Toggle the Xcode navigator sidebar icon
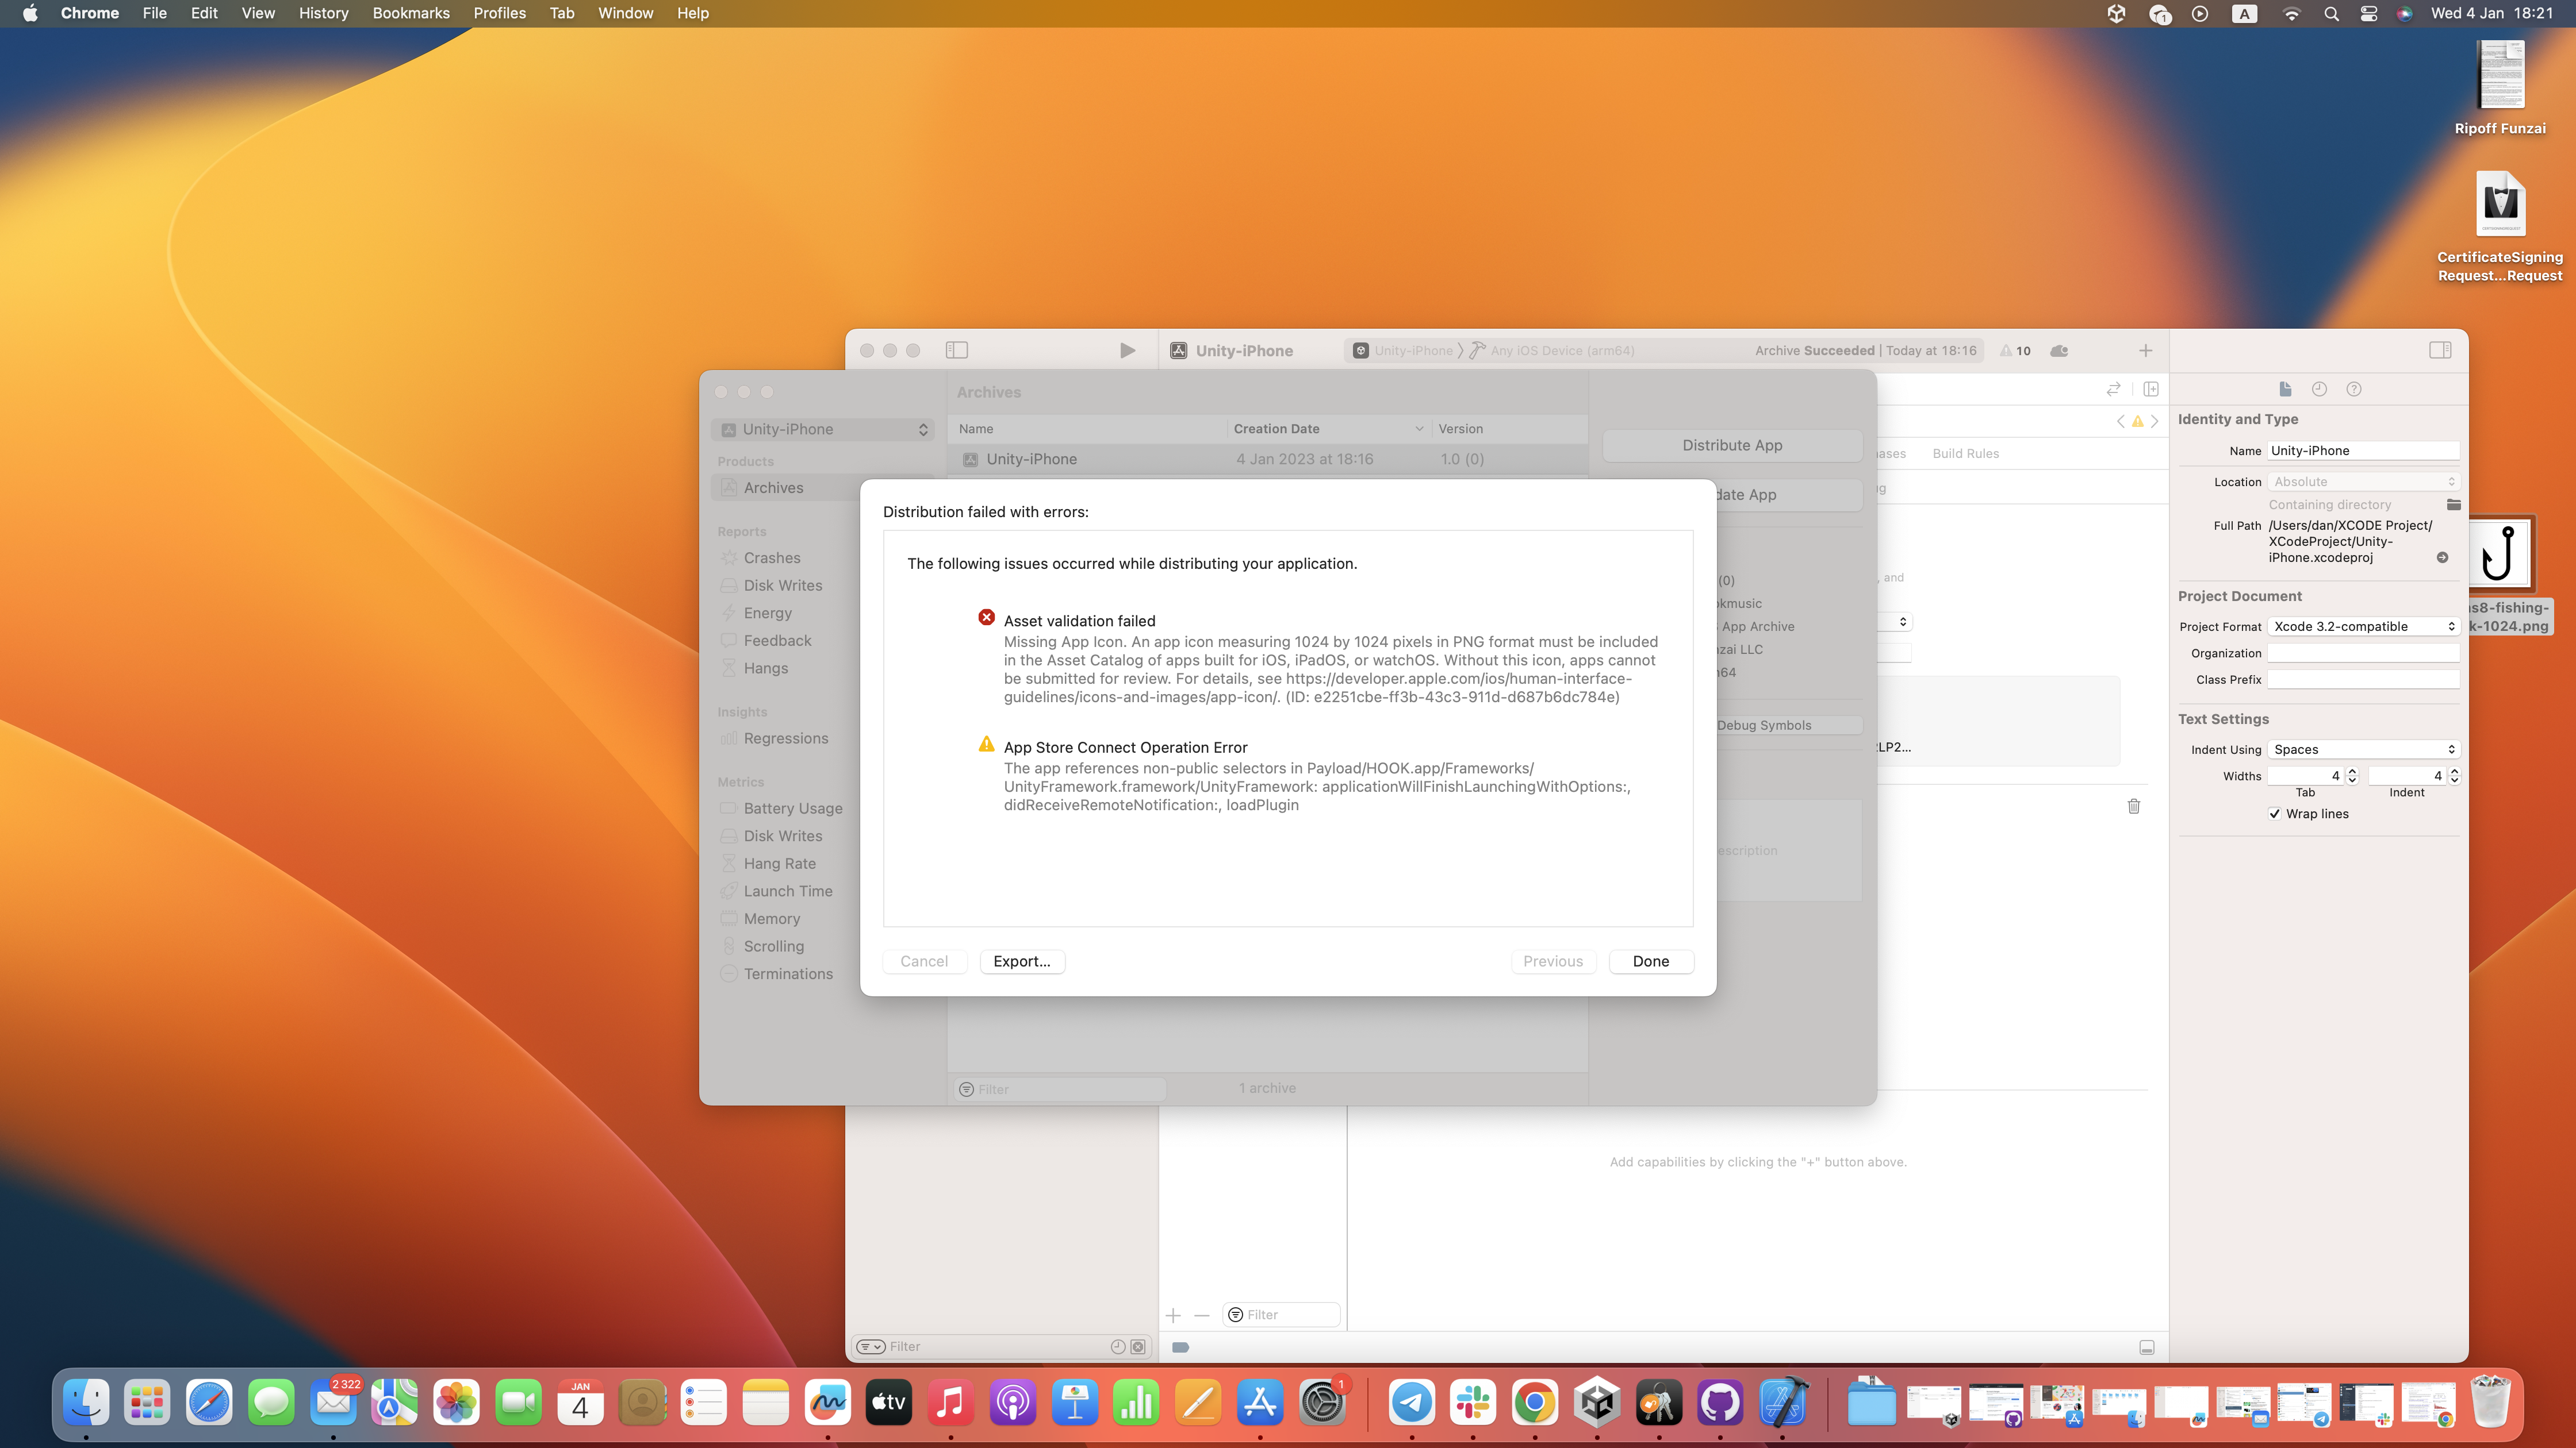The width and height of the screenshot is (2576, 1448). 956,351
